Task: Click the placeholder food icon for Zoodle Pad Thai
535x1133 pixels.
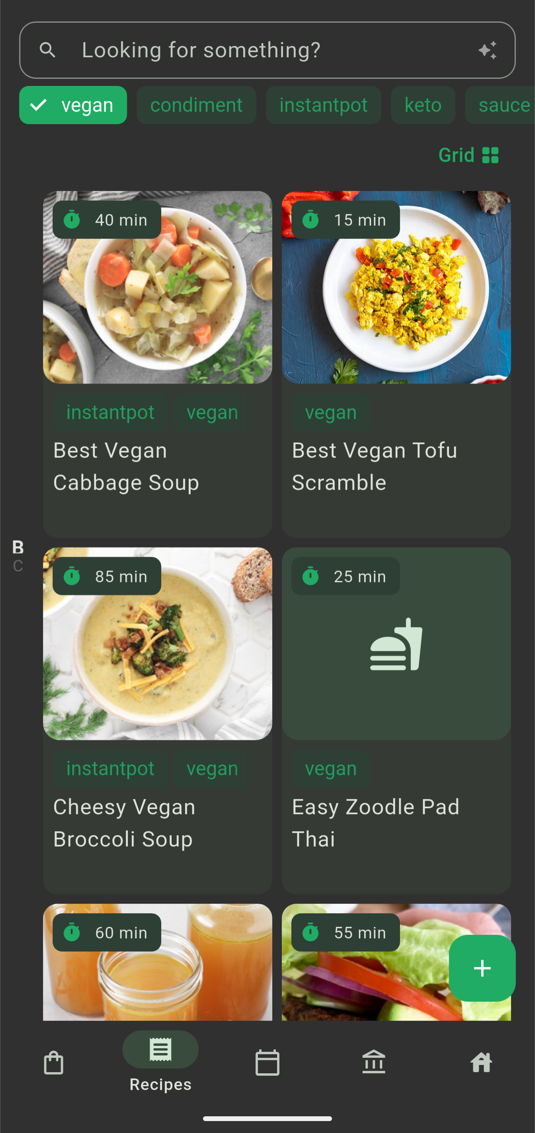Action: [396, 644]
